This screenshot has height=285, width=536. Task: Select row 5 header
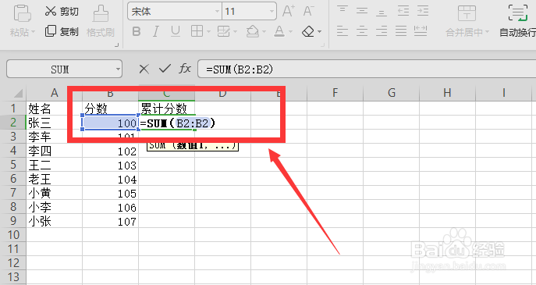[x=13, y=165]
